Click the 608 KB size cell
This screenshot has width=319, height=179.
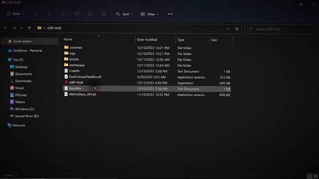(225, 95)
